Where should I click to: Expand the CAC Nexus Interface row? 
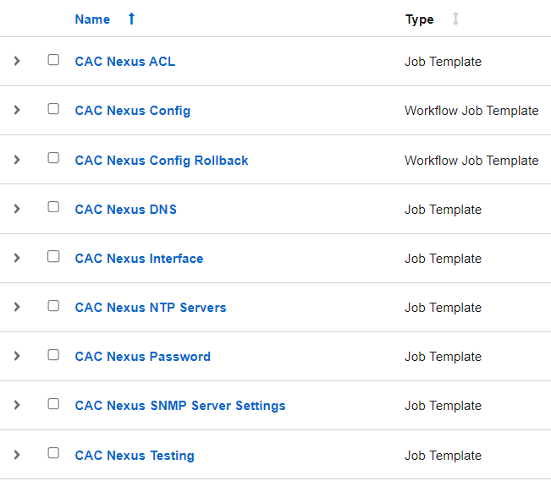17,258
